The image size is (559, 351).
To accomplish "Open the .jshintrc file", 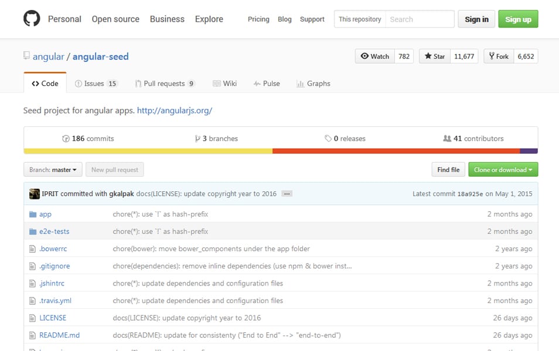I will coord(52,283).
